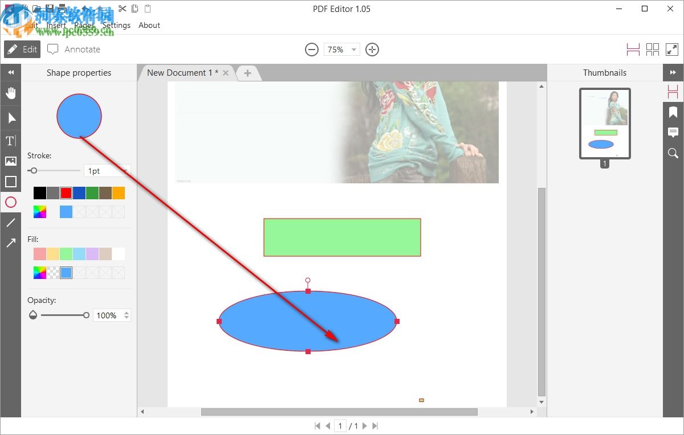This screenshot has width=684, height=435.
Task: Enable Edit mode
Action: pyautogui.click(x=22, y=49)
